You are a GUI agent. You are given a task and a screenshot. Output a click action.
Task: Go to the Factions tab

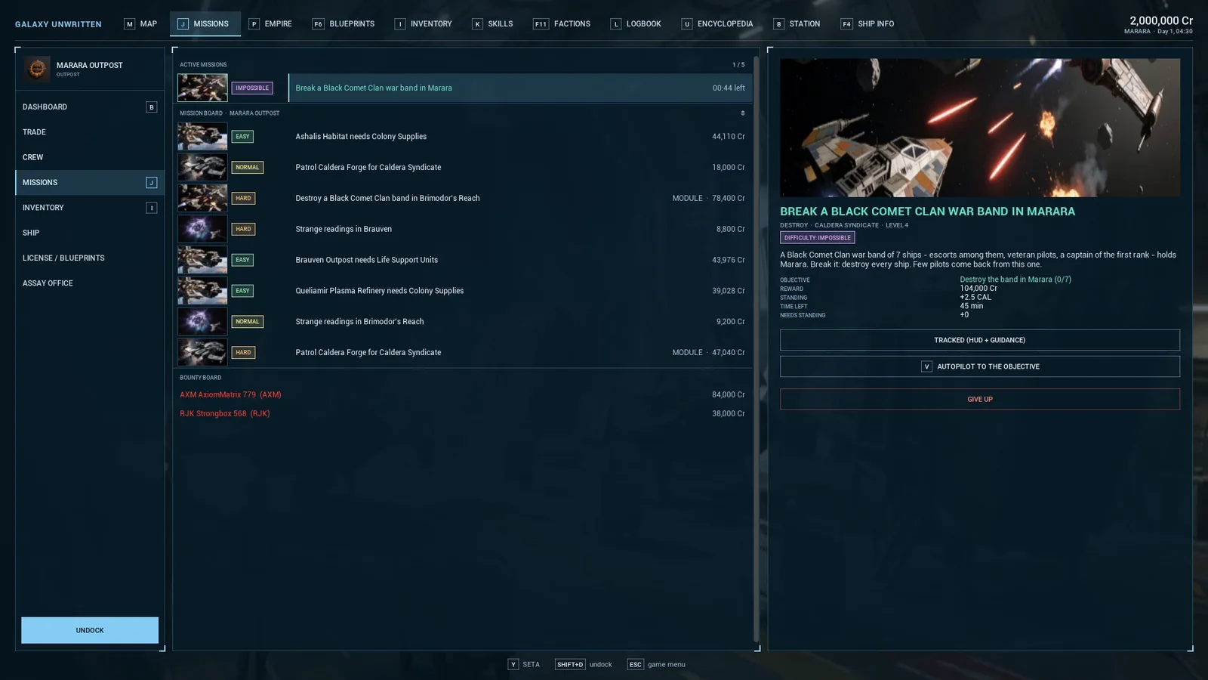[x=562, y=24]
